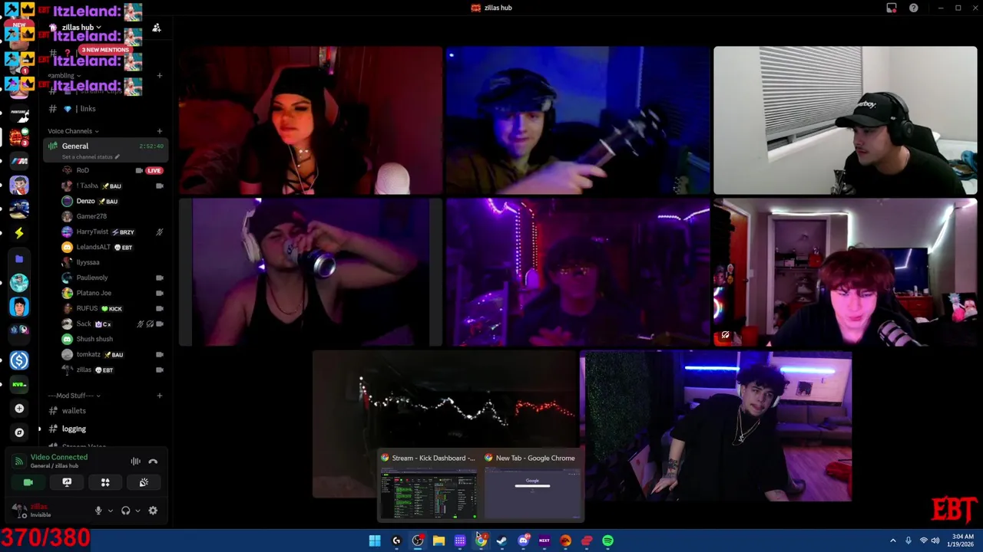This screenshot has height=552, width=983.
Task: Deafen audio with the headphone icon
Action: [x=126, y=511]
